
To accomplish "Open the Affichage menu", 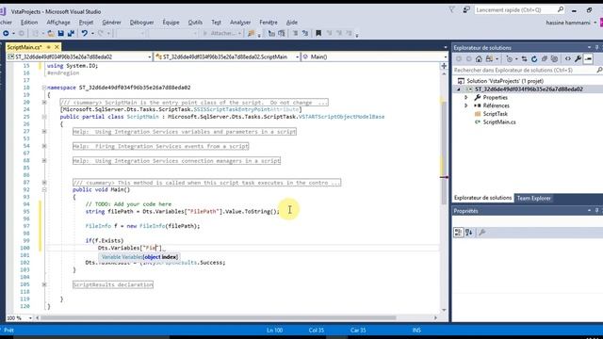I will pos(58,23).
